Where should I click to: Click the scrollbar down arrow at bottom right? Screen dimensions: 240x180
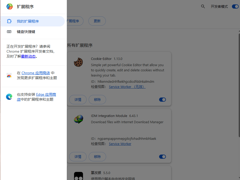[x=239, y=178]
